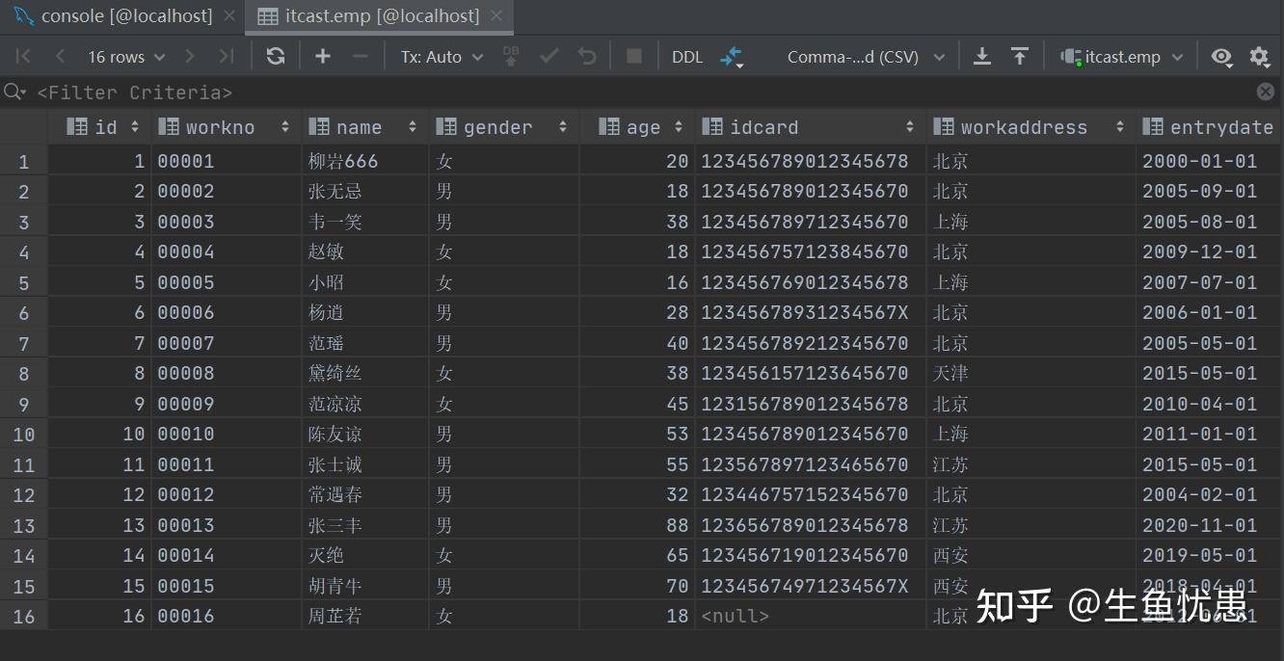Preview pending DB changes
Screen dimensions: 1284x661
[511, 57]
